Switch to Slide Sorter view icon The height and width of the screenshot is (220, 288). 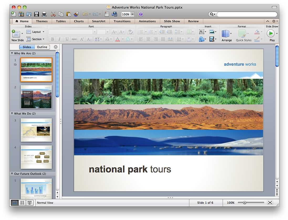[22, 203]
